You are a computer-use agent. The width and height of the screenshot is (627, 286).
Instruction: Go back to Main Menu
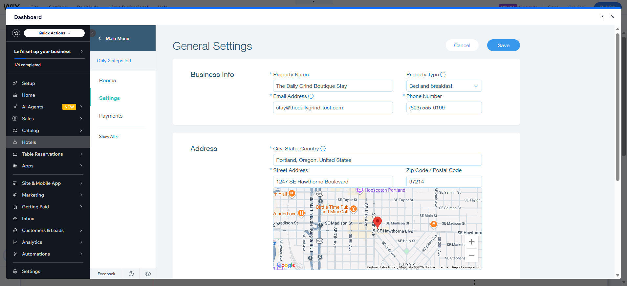[114, 38]
